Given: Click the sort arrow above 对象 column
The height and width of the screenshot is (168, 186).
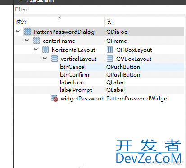Looking at the screenshot, I should (59, 18).
